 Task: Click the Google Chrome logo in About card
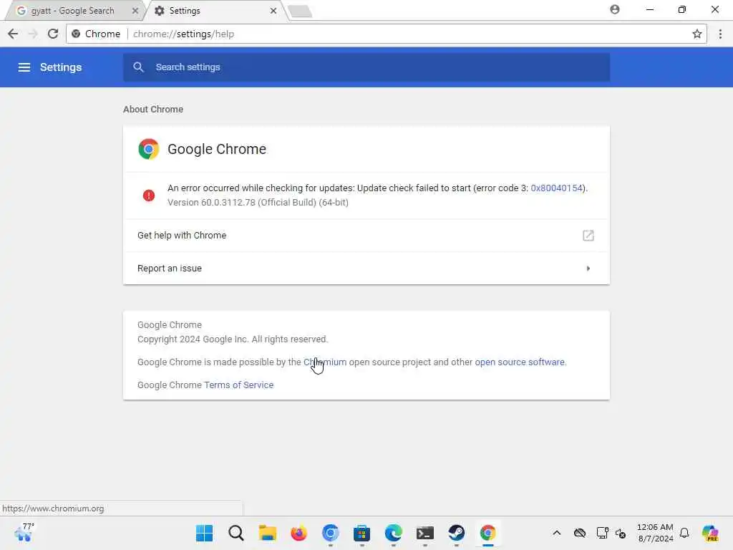point(149,149)
